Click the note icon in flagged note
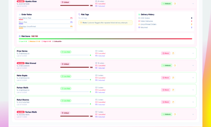Viewport: 211px width, 127px height. pyautogui.click(x=81, y=23)
